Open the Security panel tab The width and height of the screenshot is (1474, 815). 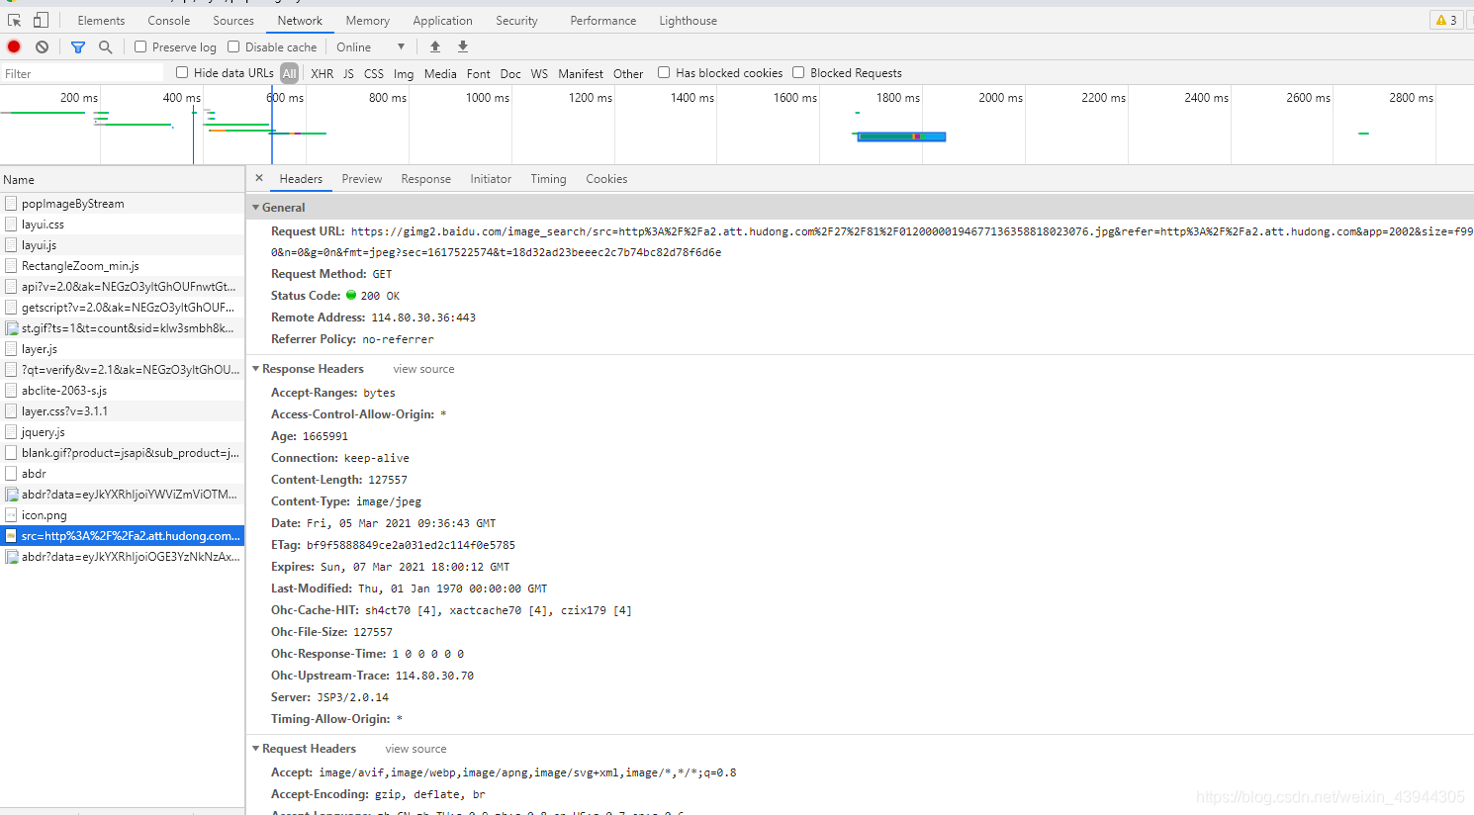[516, 20]
